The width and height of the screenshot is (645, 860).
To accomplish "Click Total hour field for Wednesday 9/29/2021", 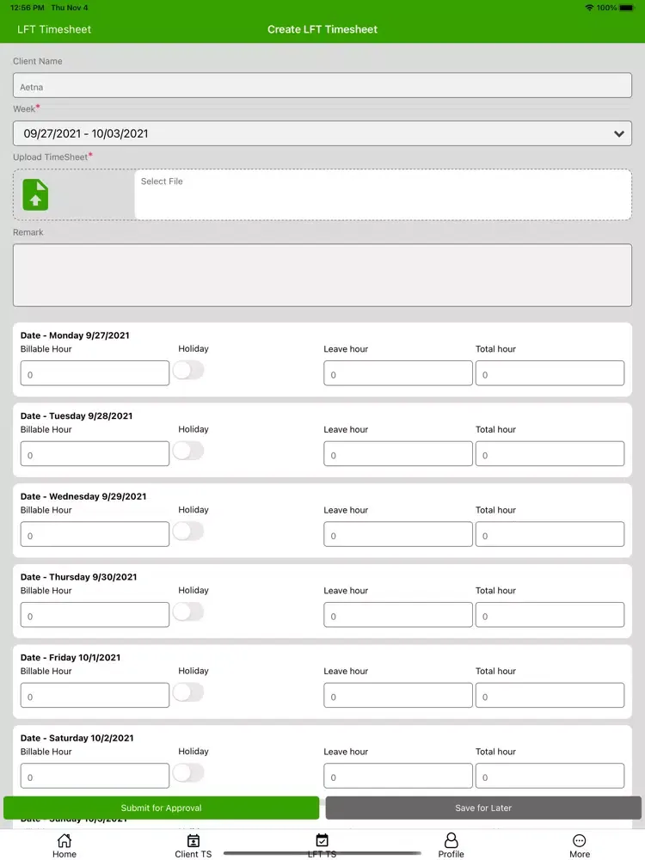I will point(550,534).
